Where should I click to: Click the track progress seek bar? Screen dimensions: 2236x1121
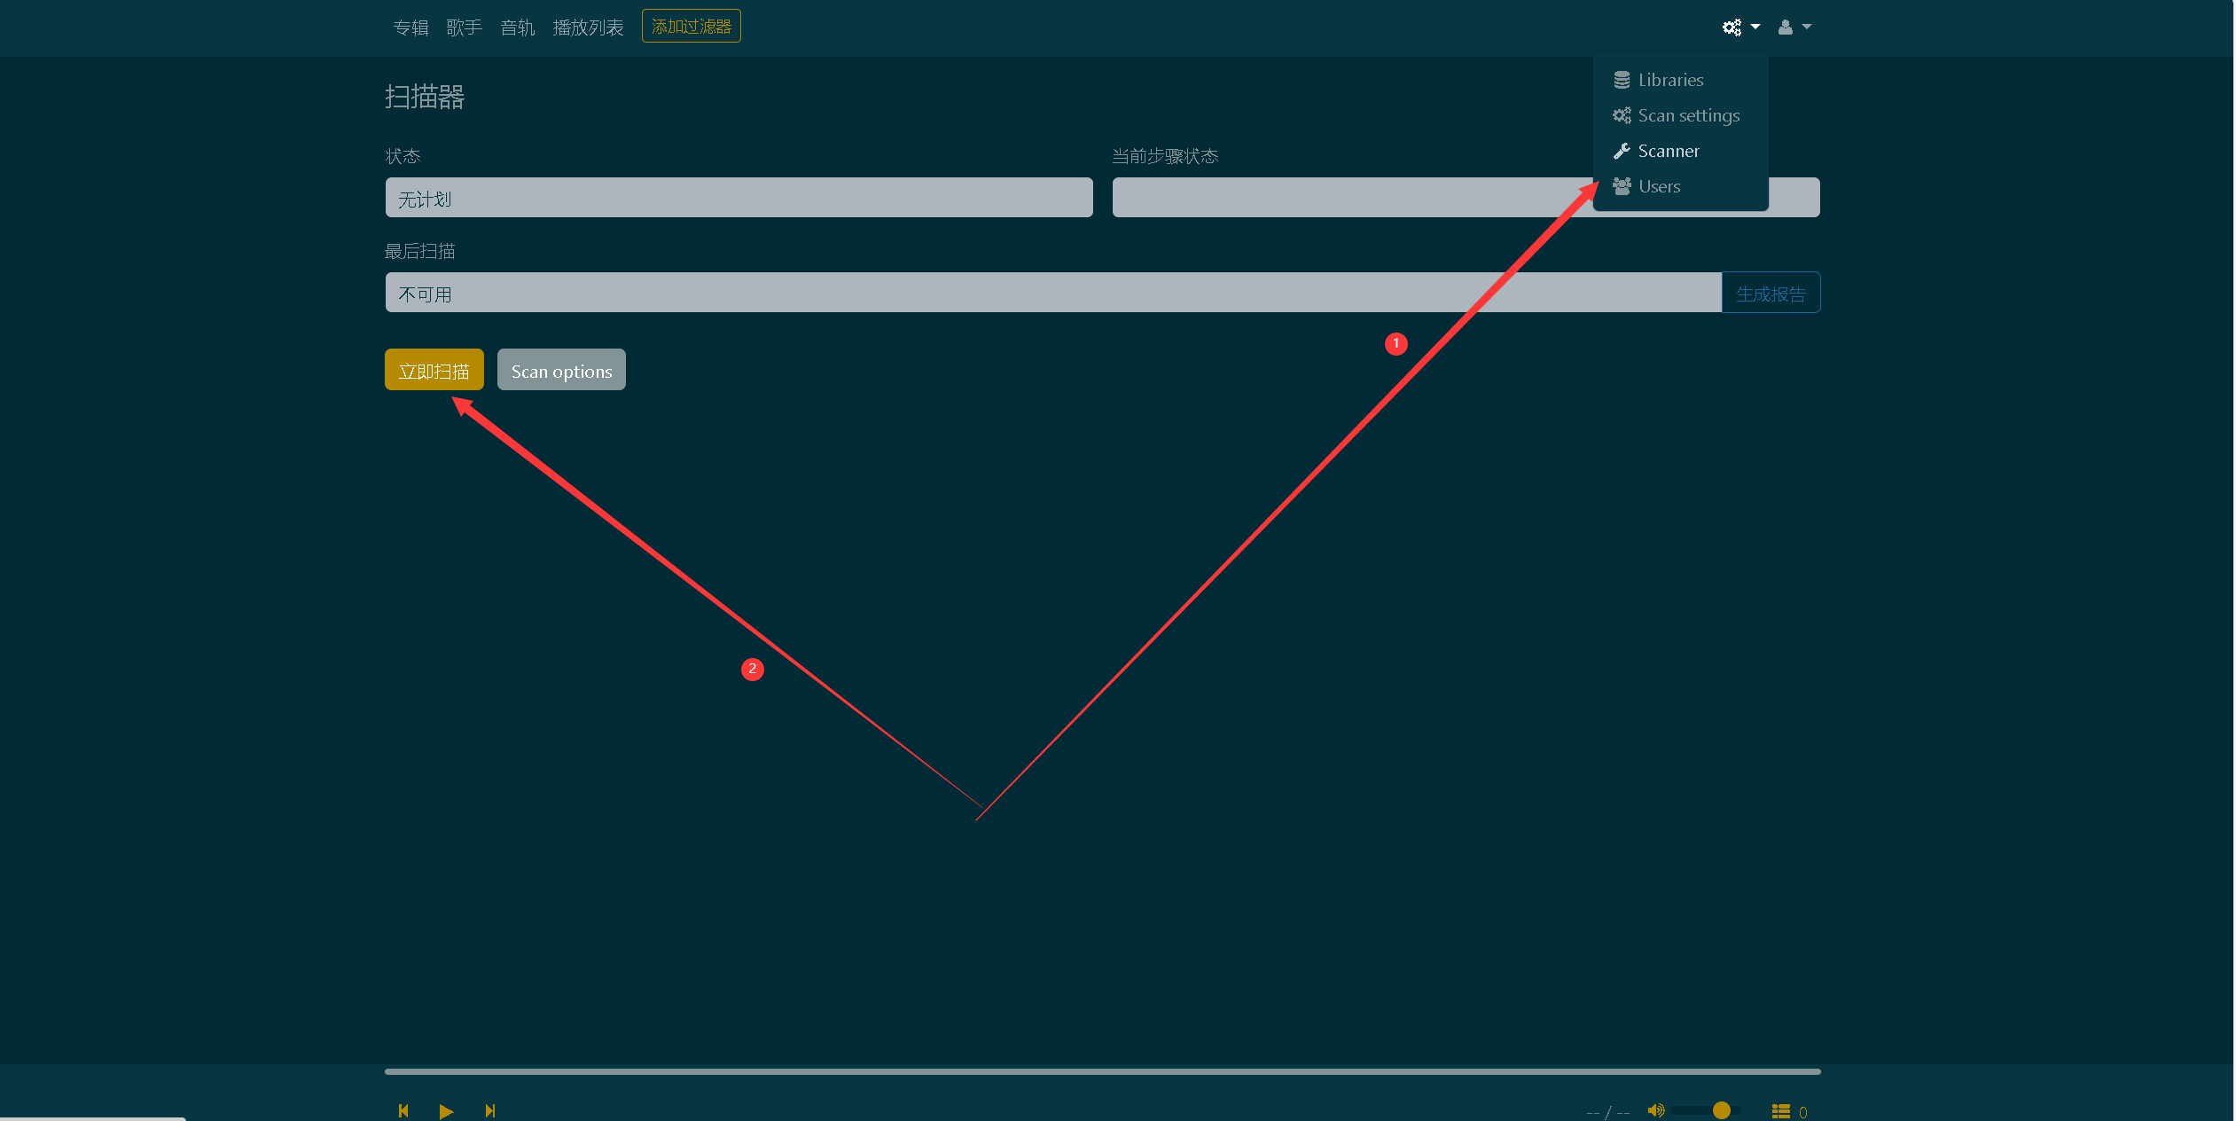[1101, 1071]
